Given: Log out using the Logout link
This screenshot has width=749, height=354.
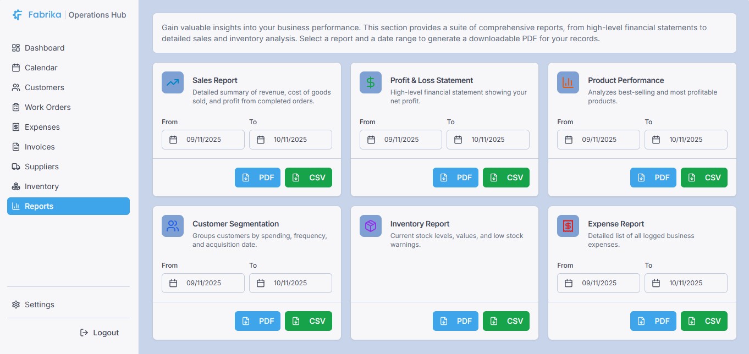Looking at the screenshot, I should [100, 333].
